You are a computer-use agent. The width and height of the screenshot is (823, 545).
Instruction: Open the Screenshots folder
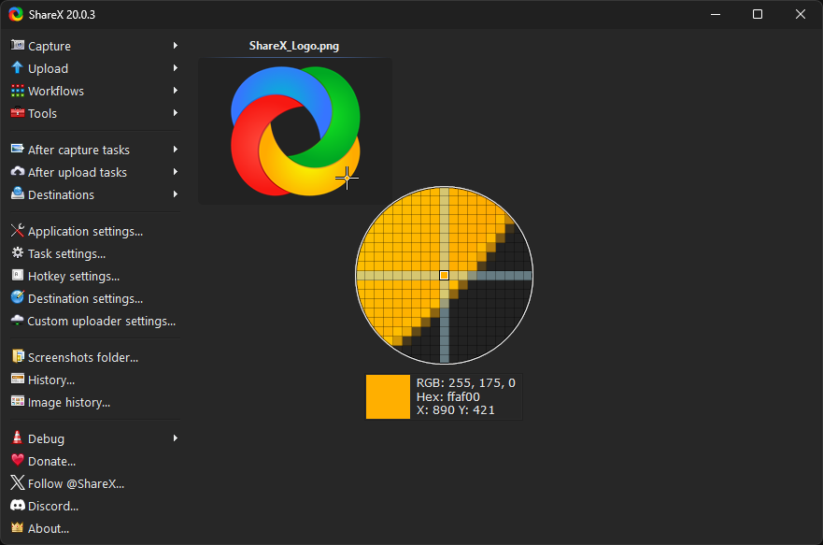point(94,357)
